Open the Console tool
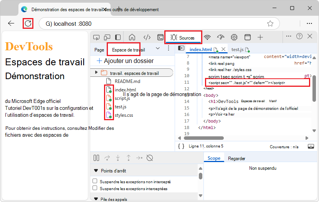 (x=160, y=37)
